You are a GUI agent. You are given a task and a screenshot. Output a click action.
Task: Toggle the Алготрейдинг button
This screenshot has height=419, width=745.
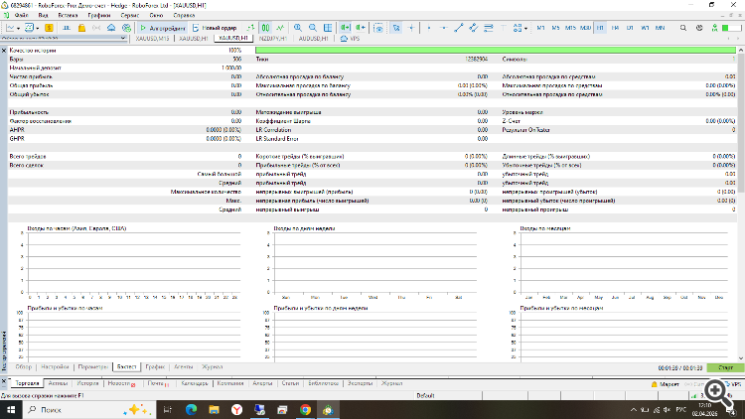tap(163, 28)
